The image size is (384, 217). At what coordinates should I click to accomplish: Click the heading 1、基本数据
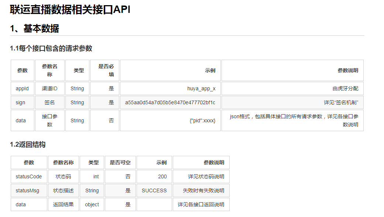(35, 28)
